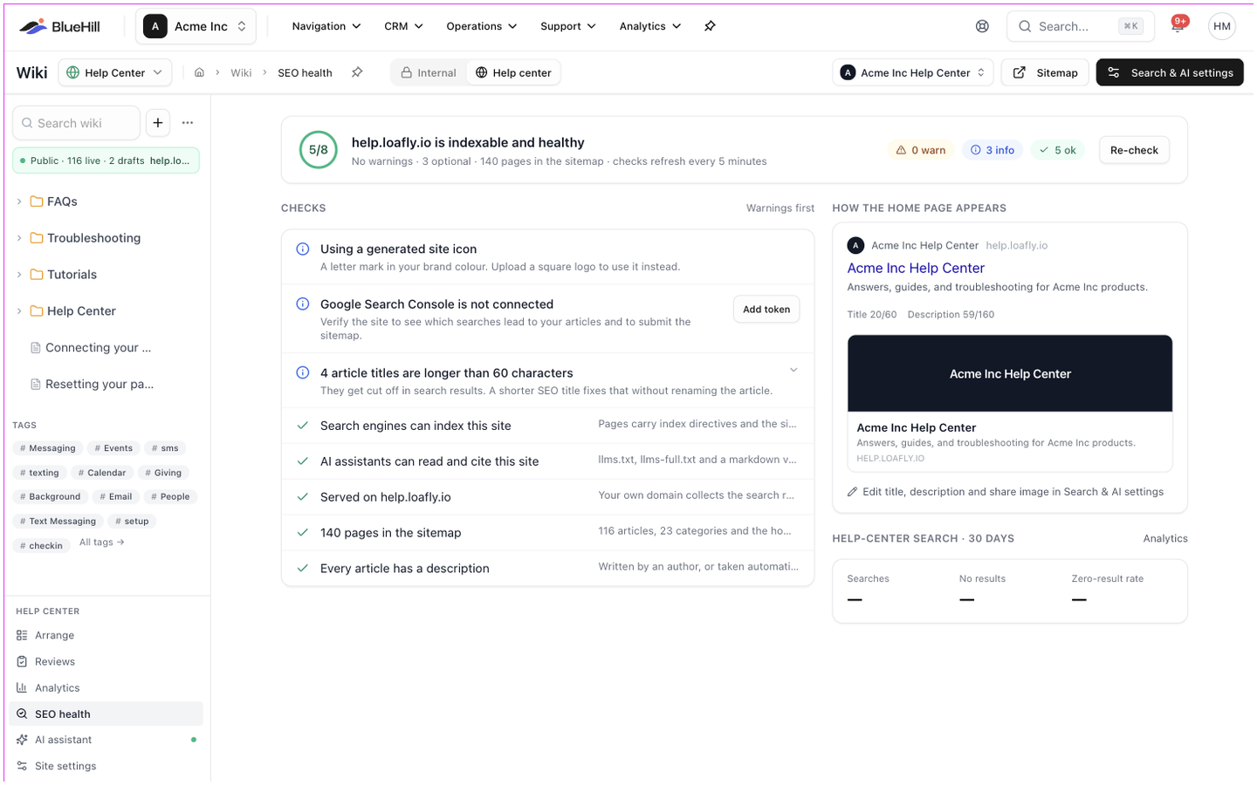Pin the SEO health page
Viewport: 1257px width, 785px height.
[x=357, y=72]
